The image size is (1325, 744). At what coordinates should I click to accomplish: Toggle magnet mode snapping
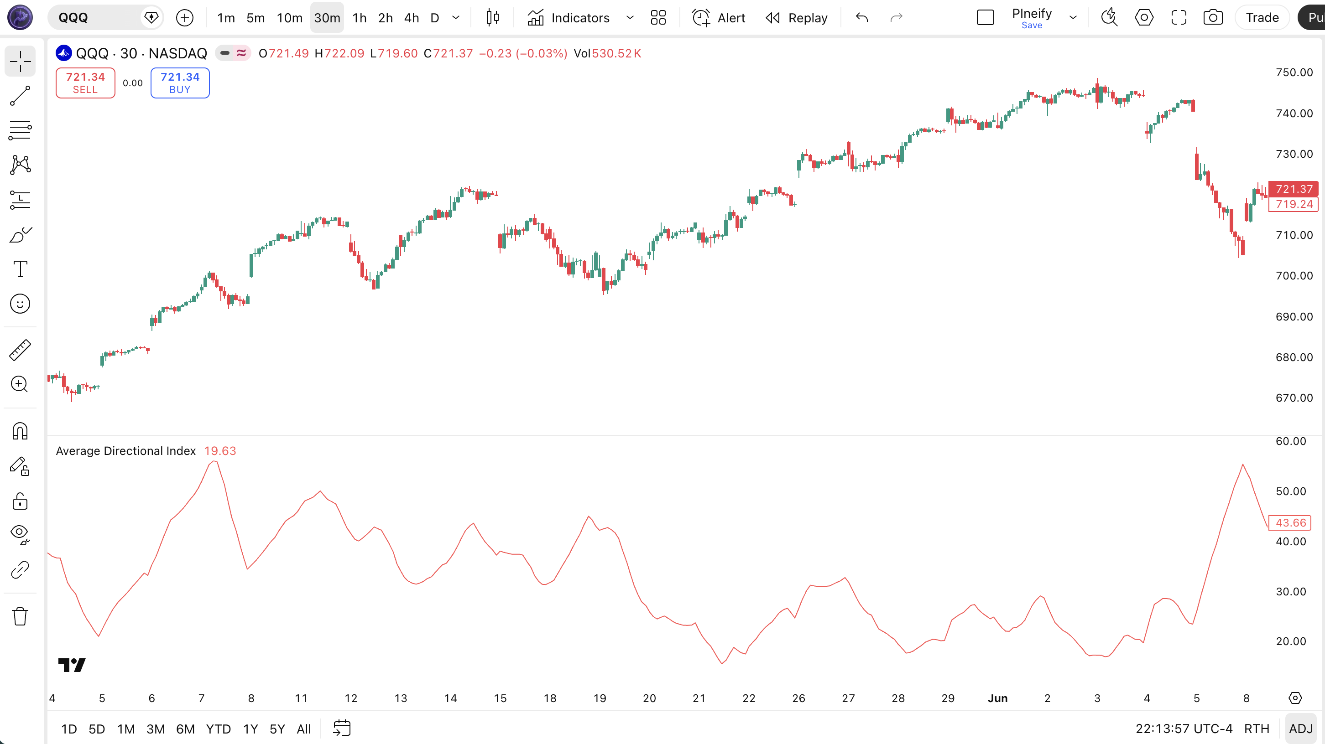coord(20,431)
